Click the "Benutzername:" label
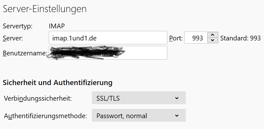 (25, 53)
